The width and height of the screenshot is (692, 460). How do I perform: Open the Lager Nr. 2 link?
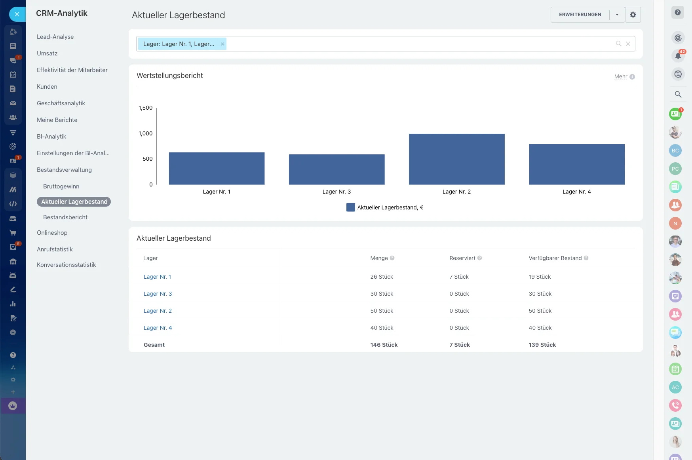coord(158,311)
